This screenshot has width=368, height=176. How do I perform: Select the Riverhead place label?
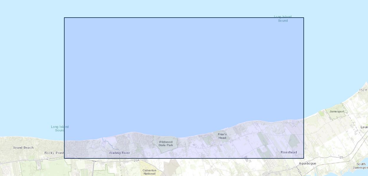[x=289, y=152]
